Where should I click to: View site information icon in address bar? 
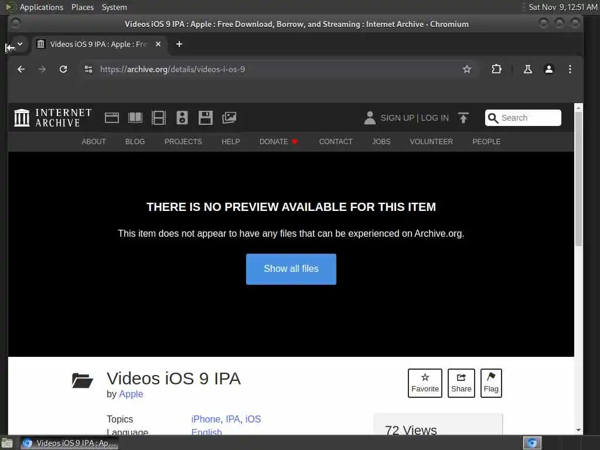(x=88, y=69)
